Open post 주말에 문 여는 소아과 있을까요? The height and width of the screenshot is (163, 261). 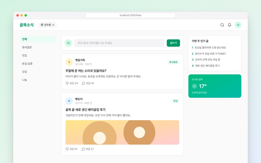[x=86, y=71]
